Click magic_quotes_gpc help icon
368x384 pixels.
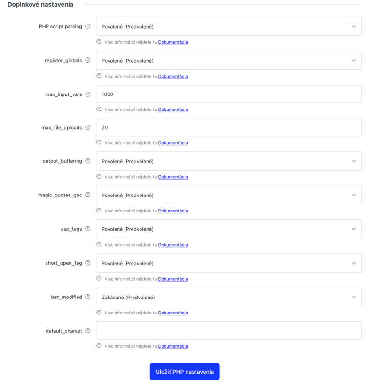(x=88, y=195)
